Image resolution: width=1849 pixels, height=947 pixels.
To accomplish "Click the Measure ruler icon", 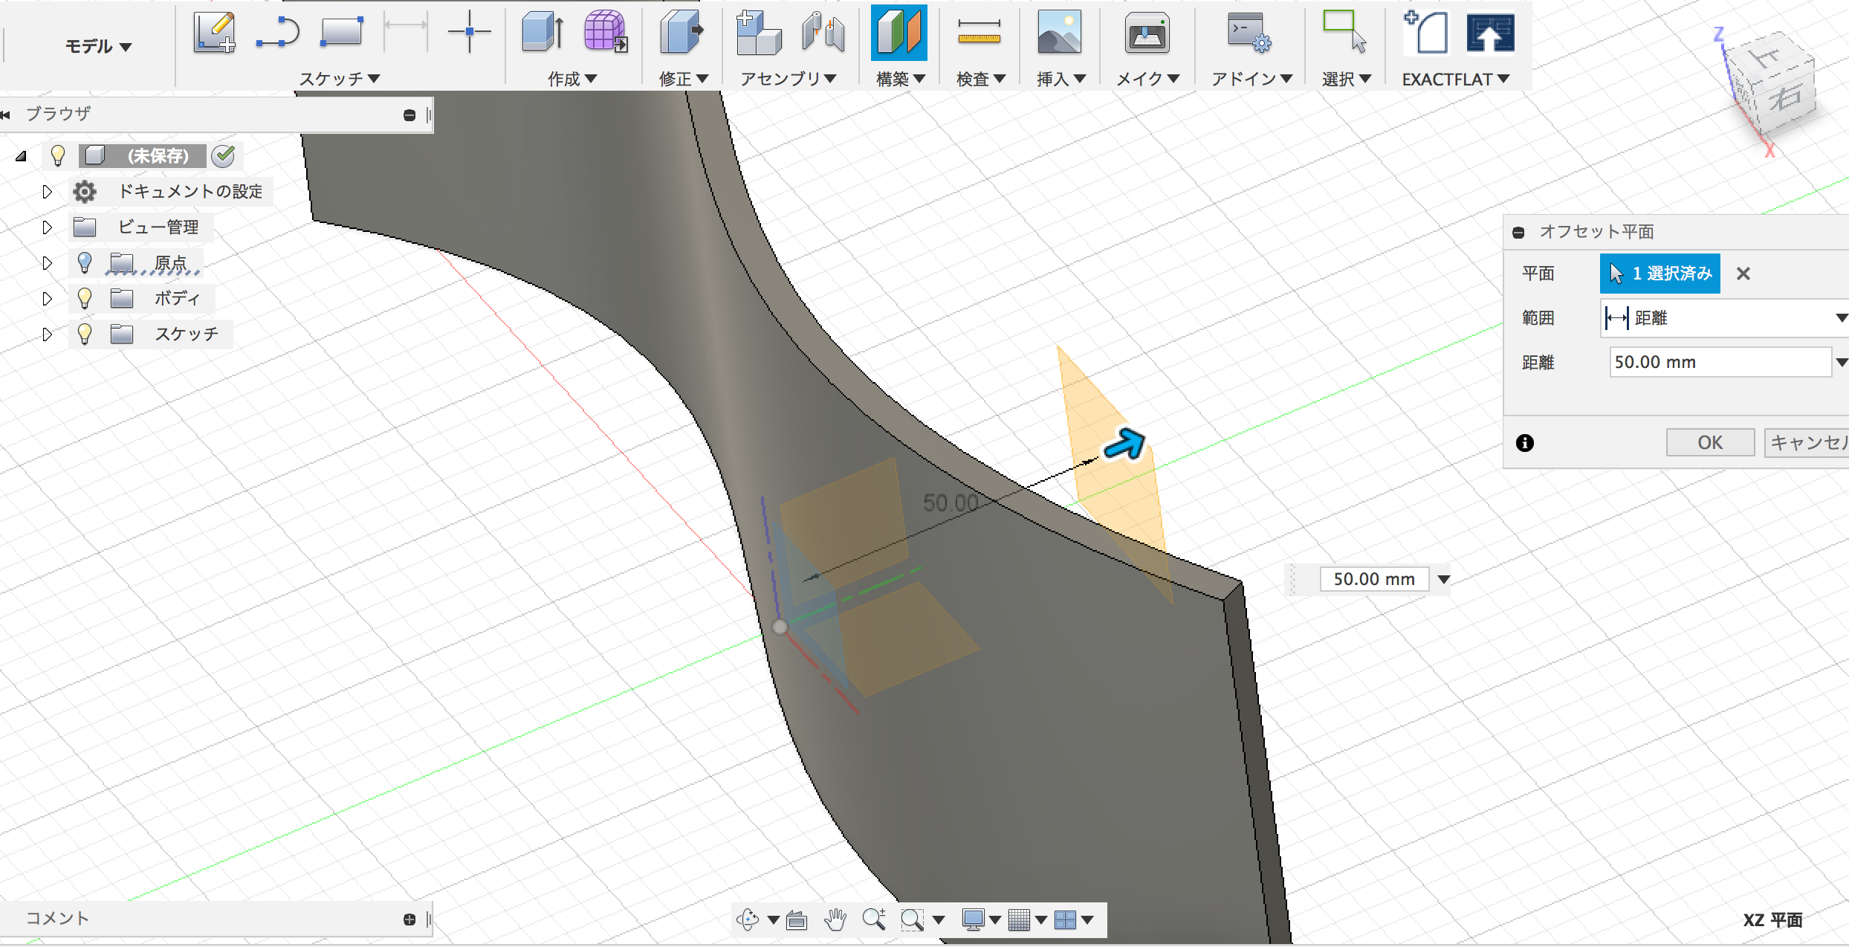I will 979,33.
